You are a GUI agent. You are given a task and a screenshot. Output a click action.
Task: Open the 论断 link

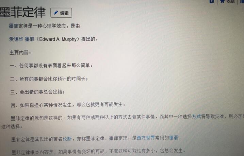[67, 139]
